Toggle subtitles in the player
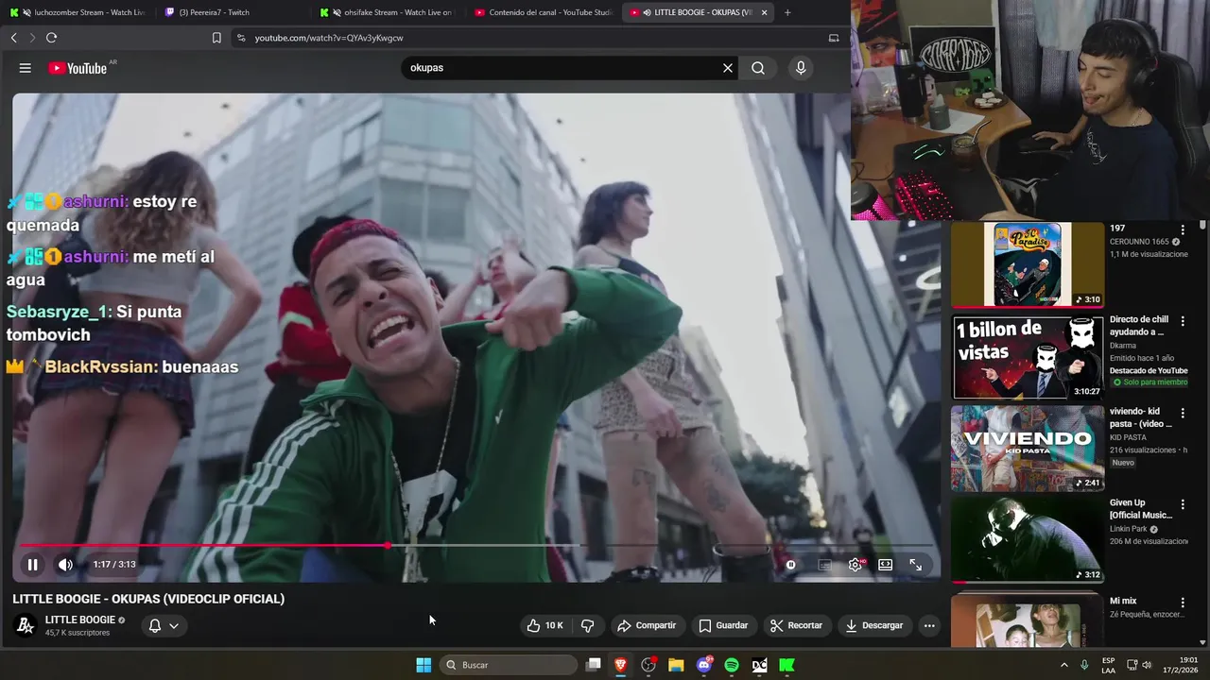Image resolution: width=1210 pixels, height=680 pixels. point(824,565)
